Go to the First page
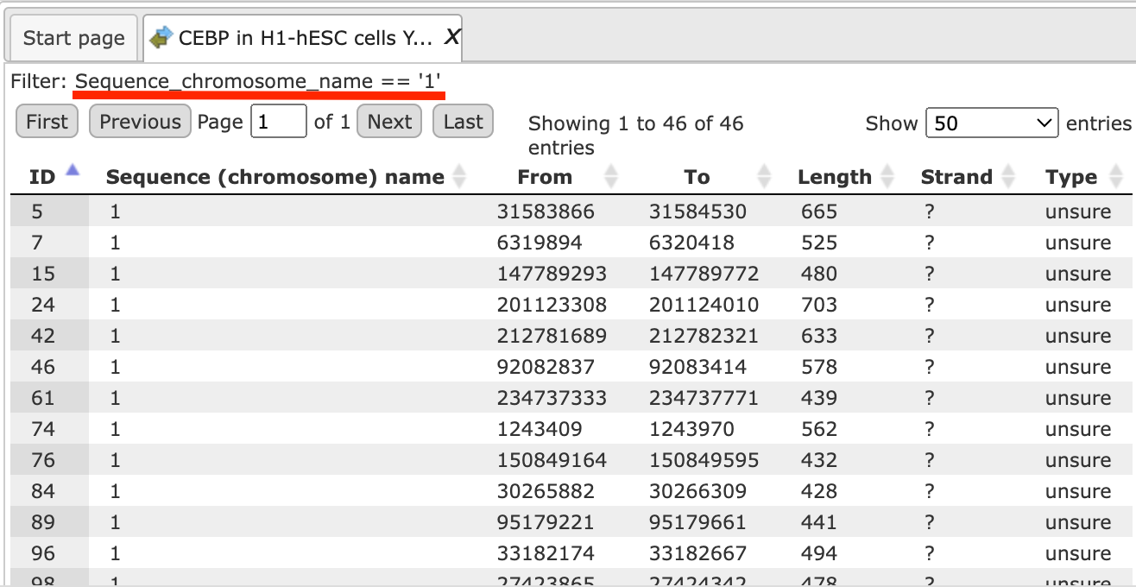This screenshot has height=587, width=1136. pos(47,122)
